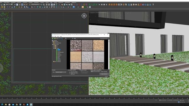Pause playback in the main toolbar

[x=102, y=5]
